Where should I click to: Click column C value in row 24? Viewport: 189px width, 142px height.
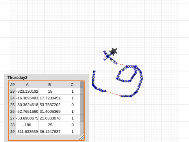[x=70, y=98]
